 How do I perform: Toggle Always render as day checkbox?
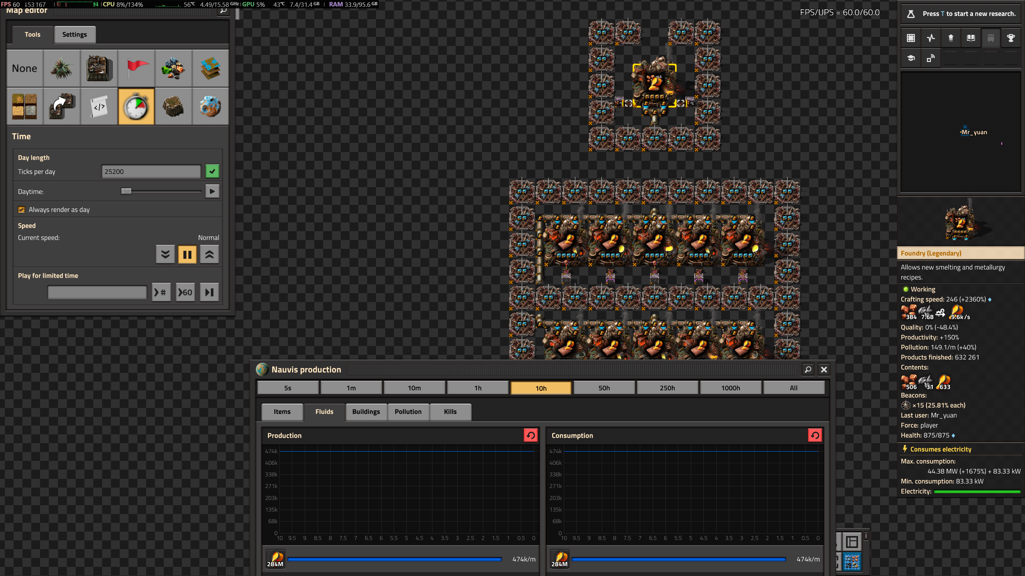22,210
